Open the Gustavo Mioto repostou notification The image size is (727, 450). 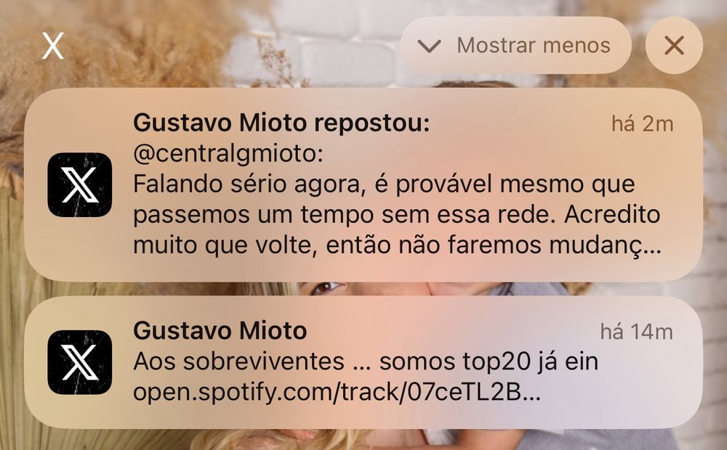(x=363, y=185)
